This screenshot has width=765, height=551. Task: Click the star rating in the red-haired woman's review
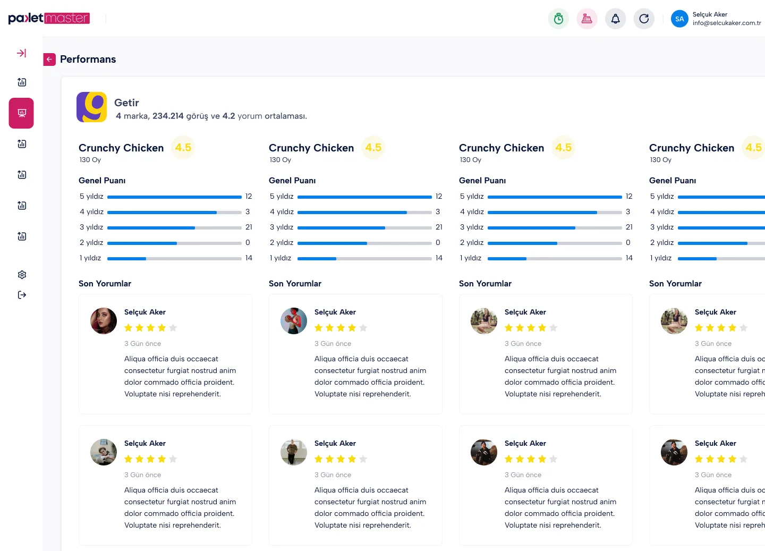pyautogui.click(x=151, y=328)
